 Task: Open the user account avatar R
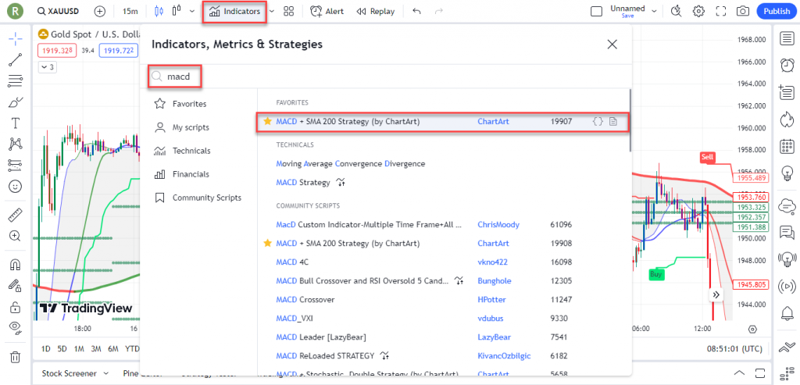(17, 11)
